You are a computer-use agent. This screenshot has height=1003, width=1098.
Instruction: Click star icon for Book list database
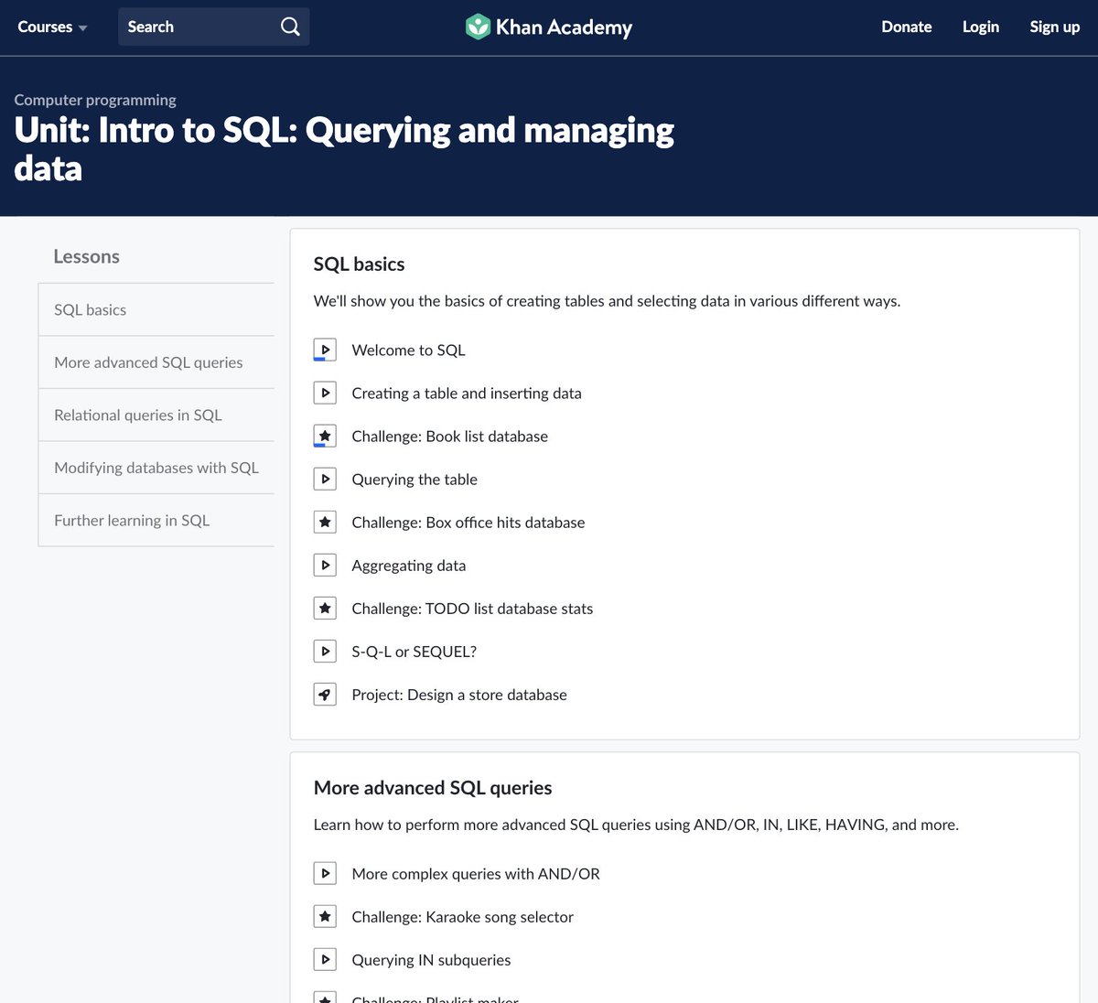[x=325, y=436]
